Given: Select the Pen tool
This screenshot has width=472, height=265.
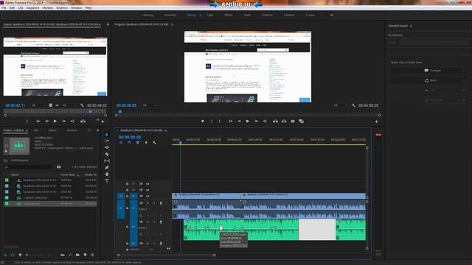Looking at the screenshot, I should [107, 167].
